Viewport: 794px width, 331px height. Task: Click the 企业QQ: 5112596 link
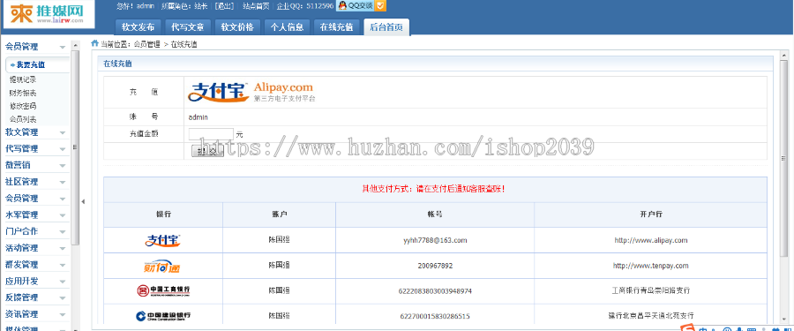[305, 6]
